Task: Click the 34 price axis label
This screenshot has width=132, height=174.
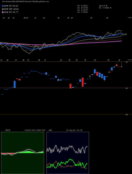Action: pos(126,62)
